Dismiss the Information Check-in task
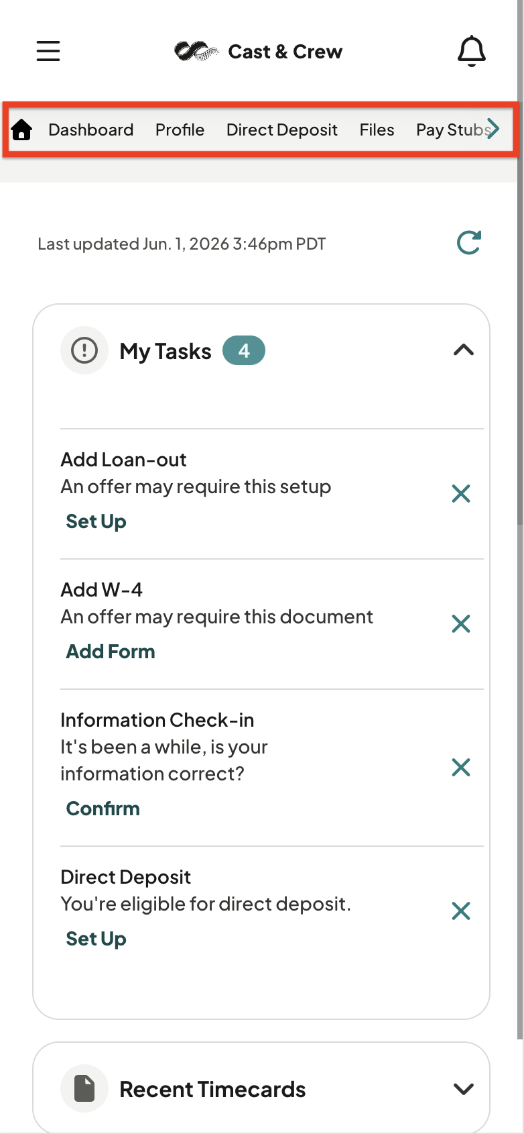Viewport: 524px width, 1134px height. (x=461, y=767)
